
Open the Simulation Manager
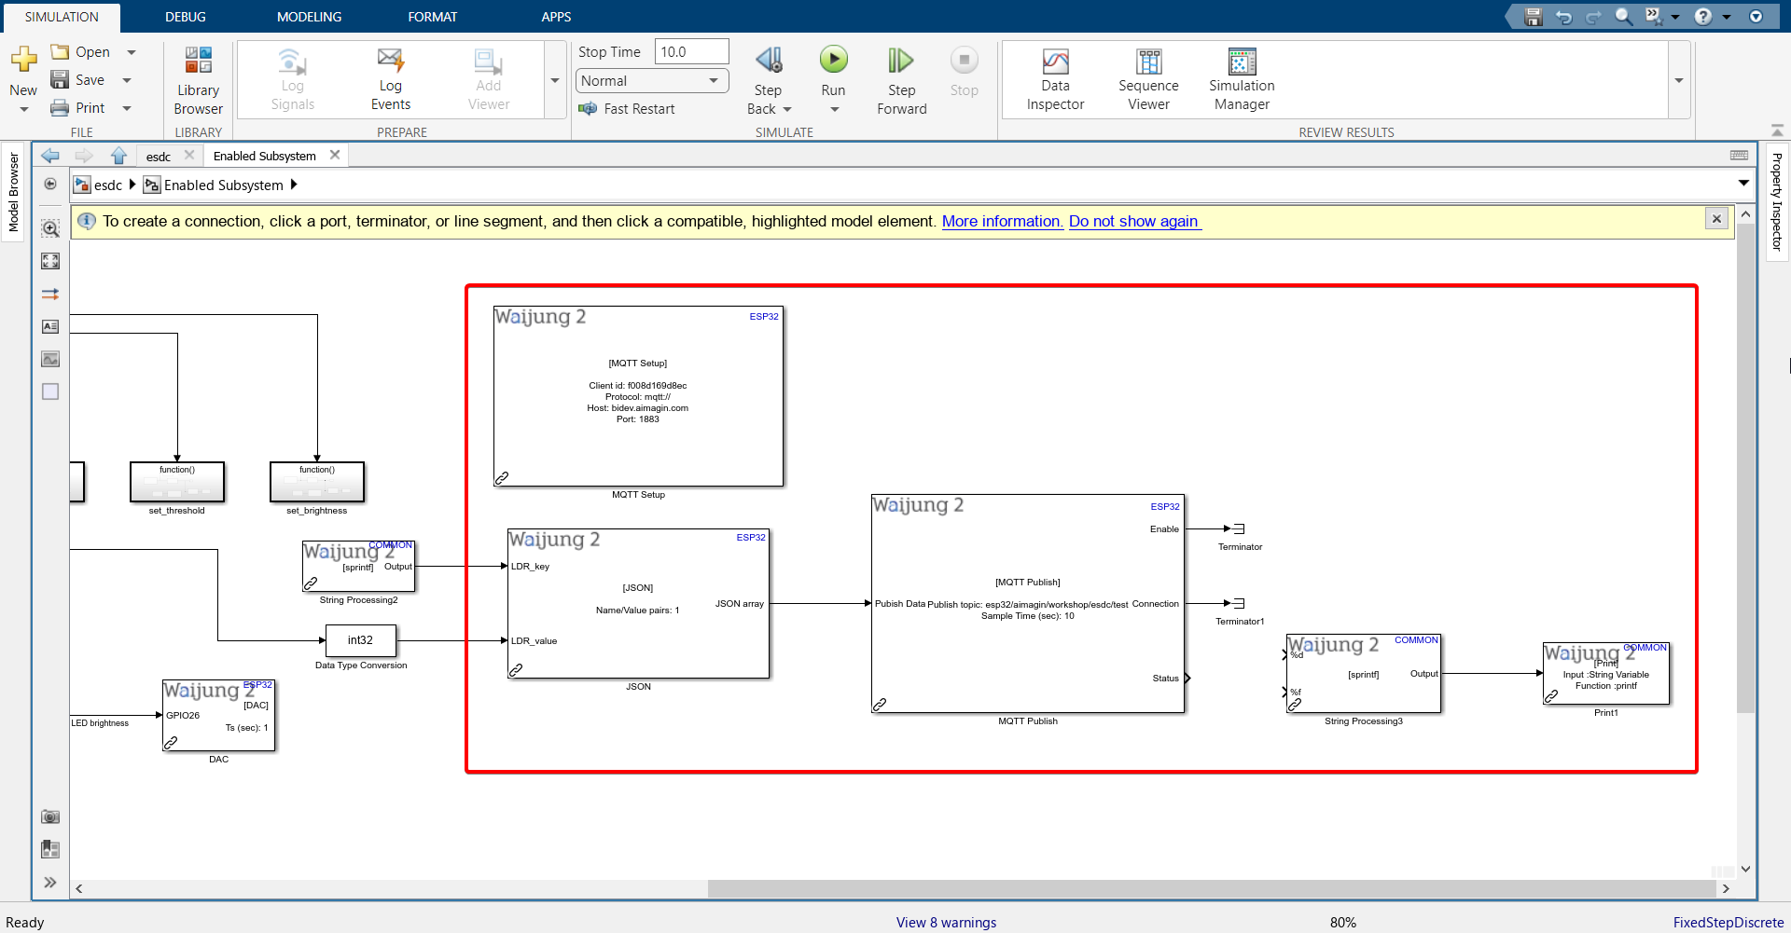coord(1242,80)
